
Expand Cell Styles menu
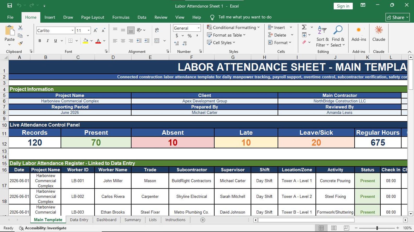tap(221, 42)
